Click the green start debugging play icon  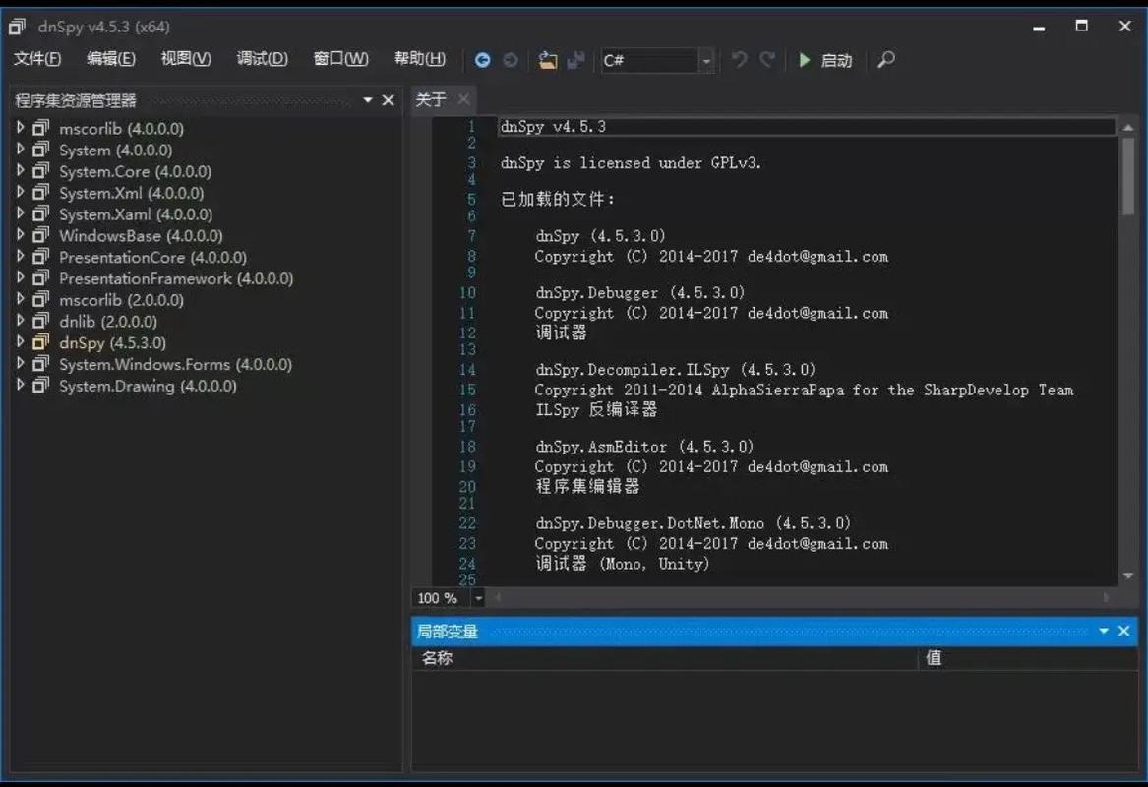(805, 60)
